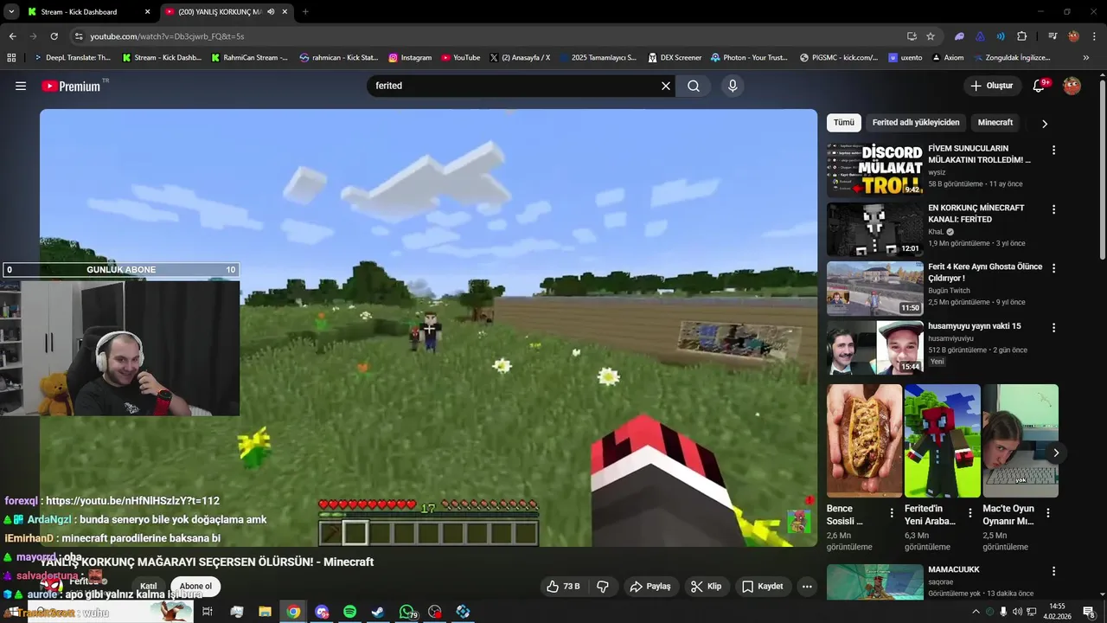Open options for Bence Sosisli short
Screen dimensions: 1107x623
click(892, 513)
